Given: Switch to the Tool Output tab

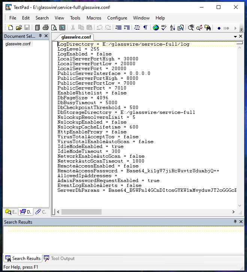Looking at the screenshot, I should (x=59, y=259).
